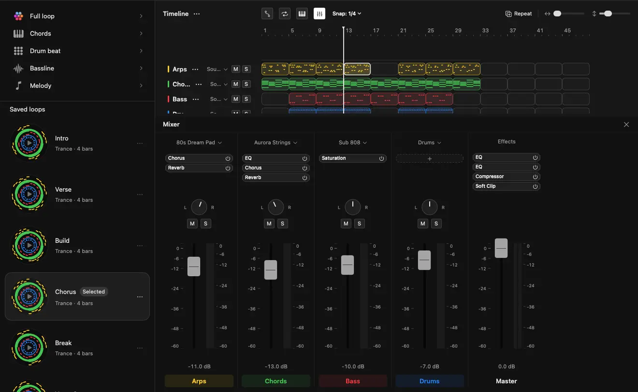Open Timeline options ellipsis menu
This screenshot has width=638, height=392.
(197, 14)
